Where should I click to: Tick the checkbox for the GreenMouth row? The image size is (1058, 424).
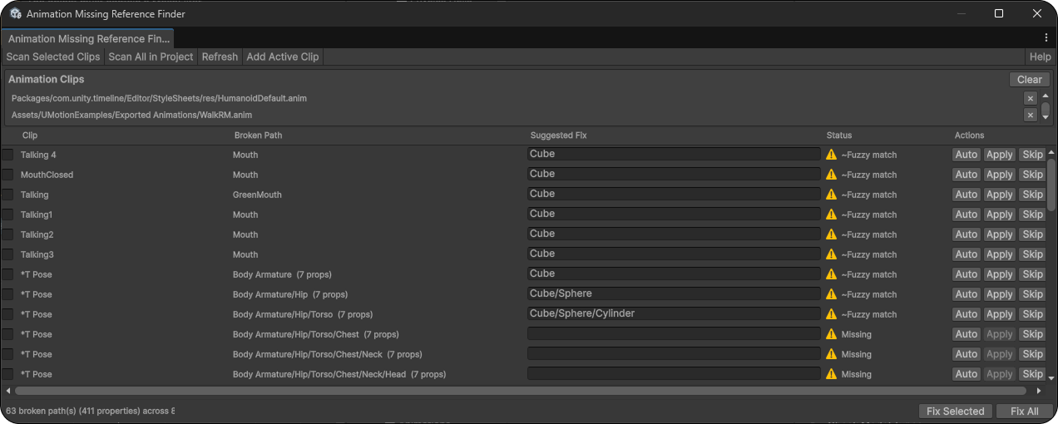coord(7,195)
